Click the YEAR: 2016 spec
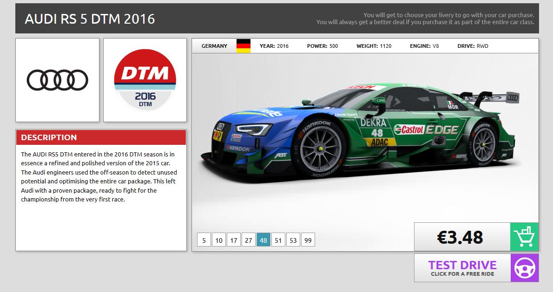The height and width of the screenshot is (292, 553). pos(274,46)
